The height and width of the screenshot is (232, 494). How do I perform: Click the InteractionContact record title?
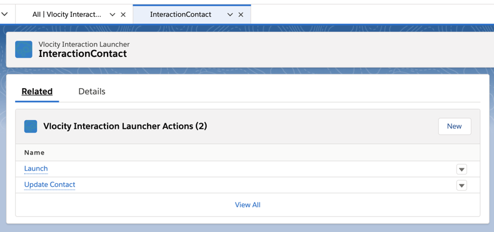(83, 54)
